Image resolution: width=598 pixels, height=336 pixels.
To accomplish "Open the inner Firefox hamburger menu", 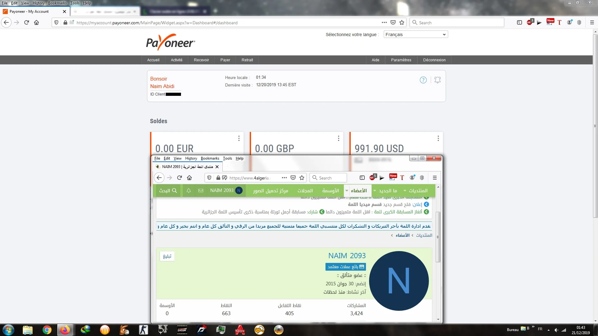I will [435, 178].
